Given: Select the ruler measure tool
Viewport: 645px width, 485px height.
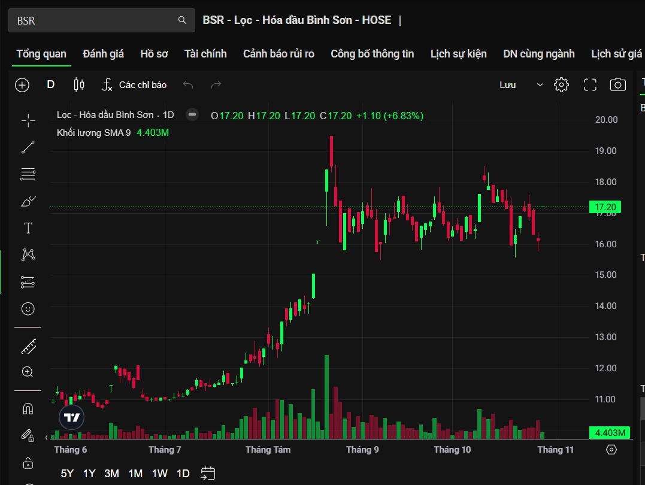Looking at the screenshot, I should 28,346.
